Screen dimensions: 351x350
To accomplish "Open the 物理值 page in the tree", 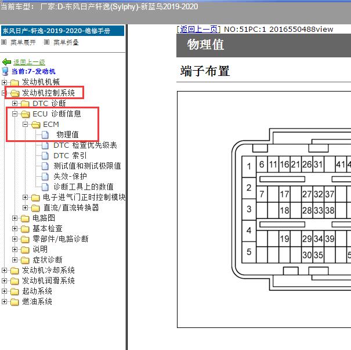I will tap(67, 135).
